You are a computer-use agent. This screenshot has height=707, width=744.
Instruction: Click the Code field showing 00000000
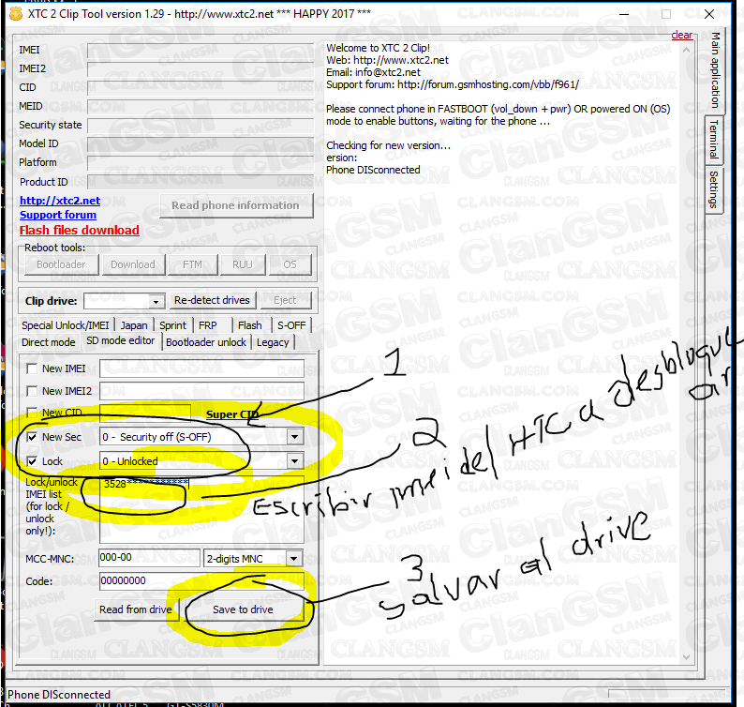[201, 580]
